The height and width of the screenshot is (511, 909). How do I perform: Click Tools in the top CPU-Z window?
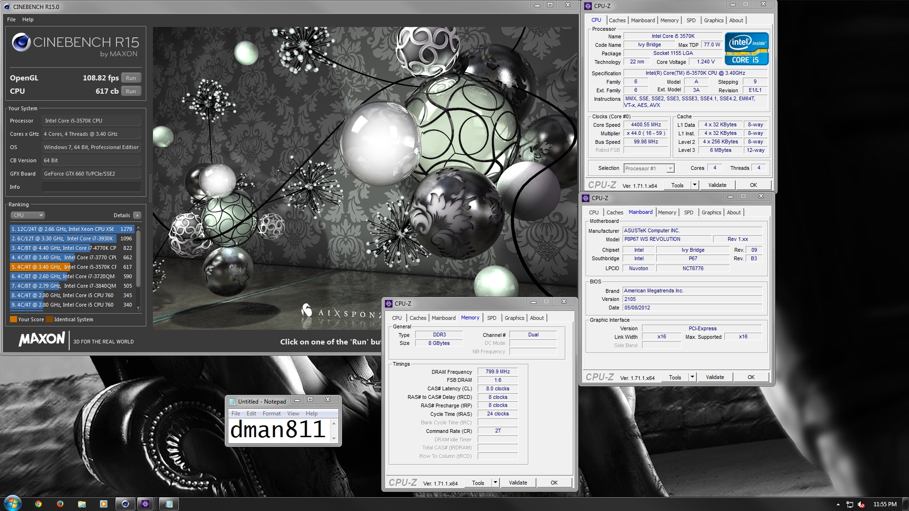pos(677,185)
